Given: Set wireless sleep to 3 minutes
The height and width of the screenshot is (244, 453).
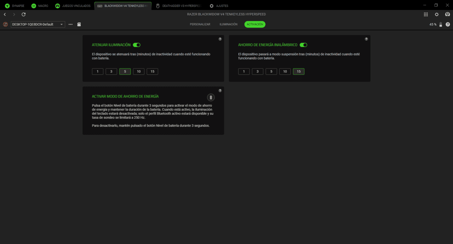Looking at the screenshot, I should [x=258, y=72].
